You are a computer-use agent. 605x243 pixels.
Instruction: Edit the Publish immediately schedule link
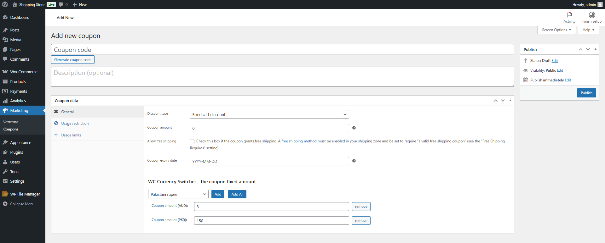(x=568, y=80)
